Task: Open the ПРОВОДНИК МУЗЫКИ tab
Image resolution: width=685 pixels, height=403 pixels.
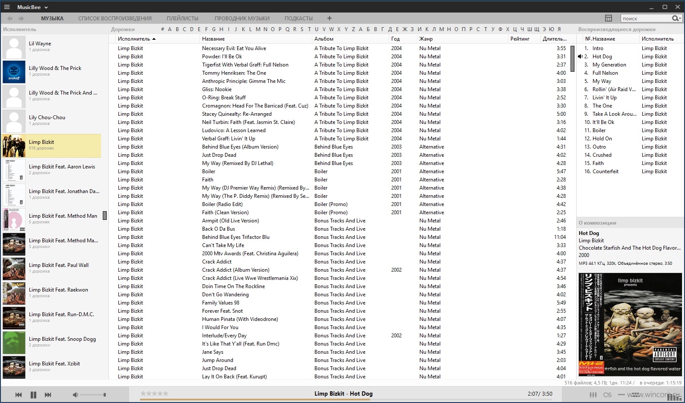Action: [x=242, y=19]
